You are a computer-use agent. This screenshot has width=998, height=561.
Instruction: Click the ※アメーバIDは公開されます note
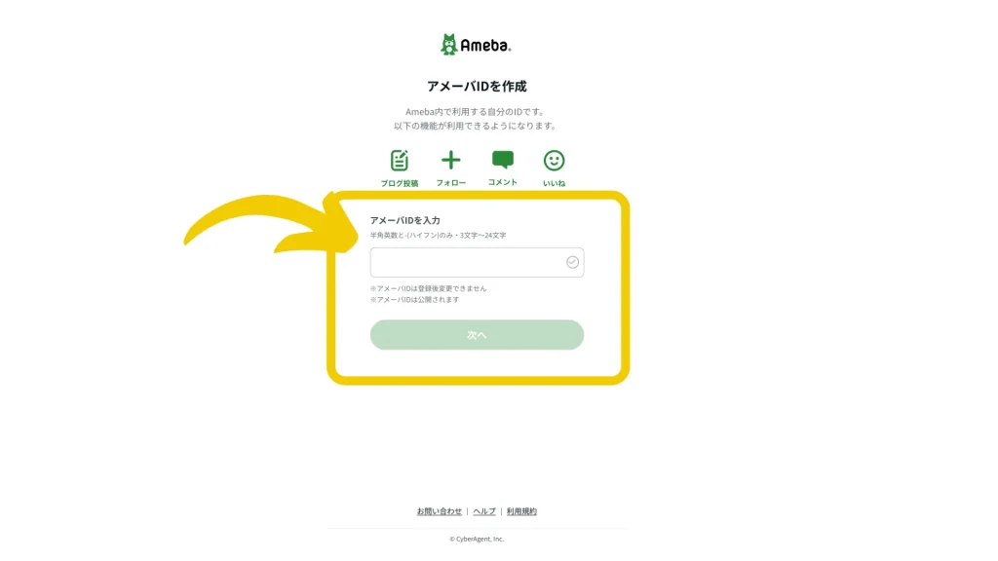tap(414, 300)
